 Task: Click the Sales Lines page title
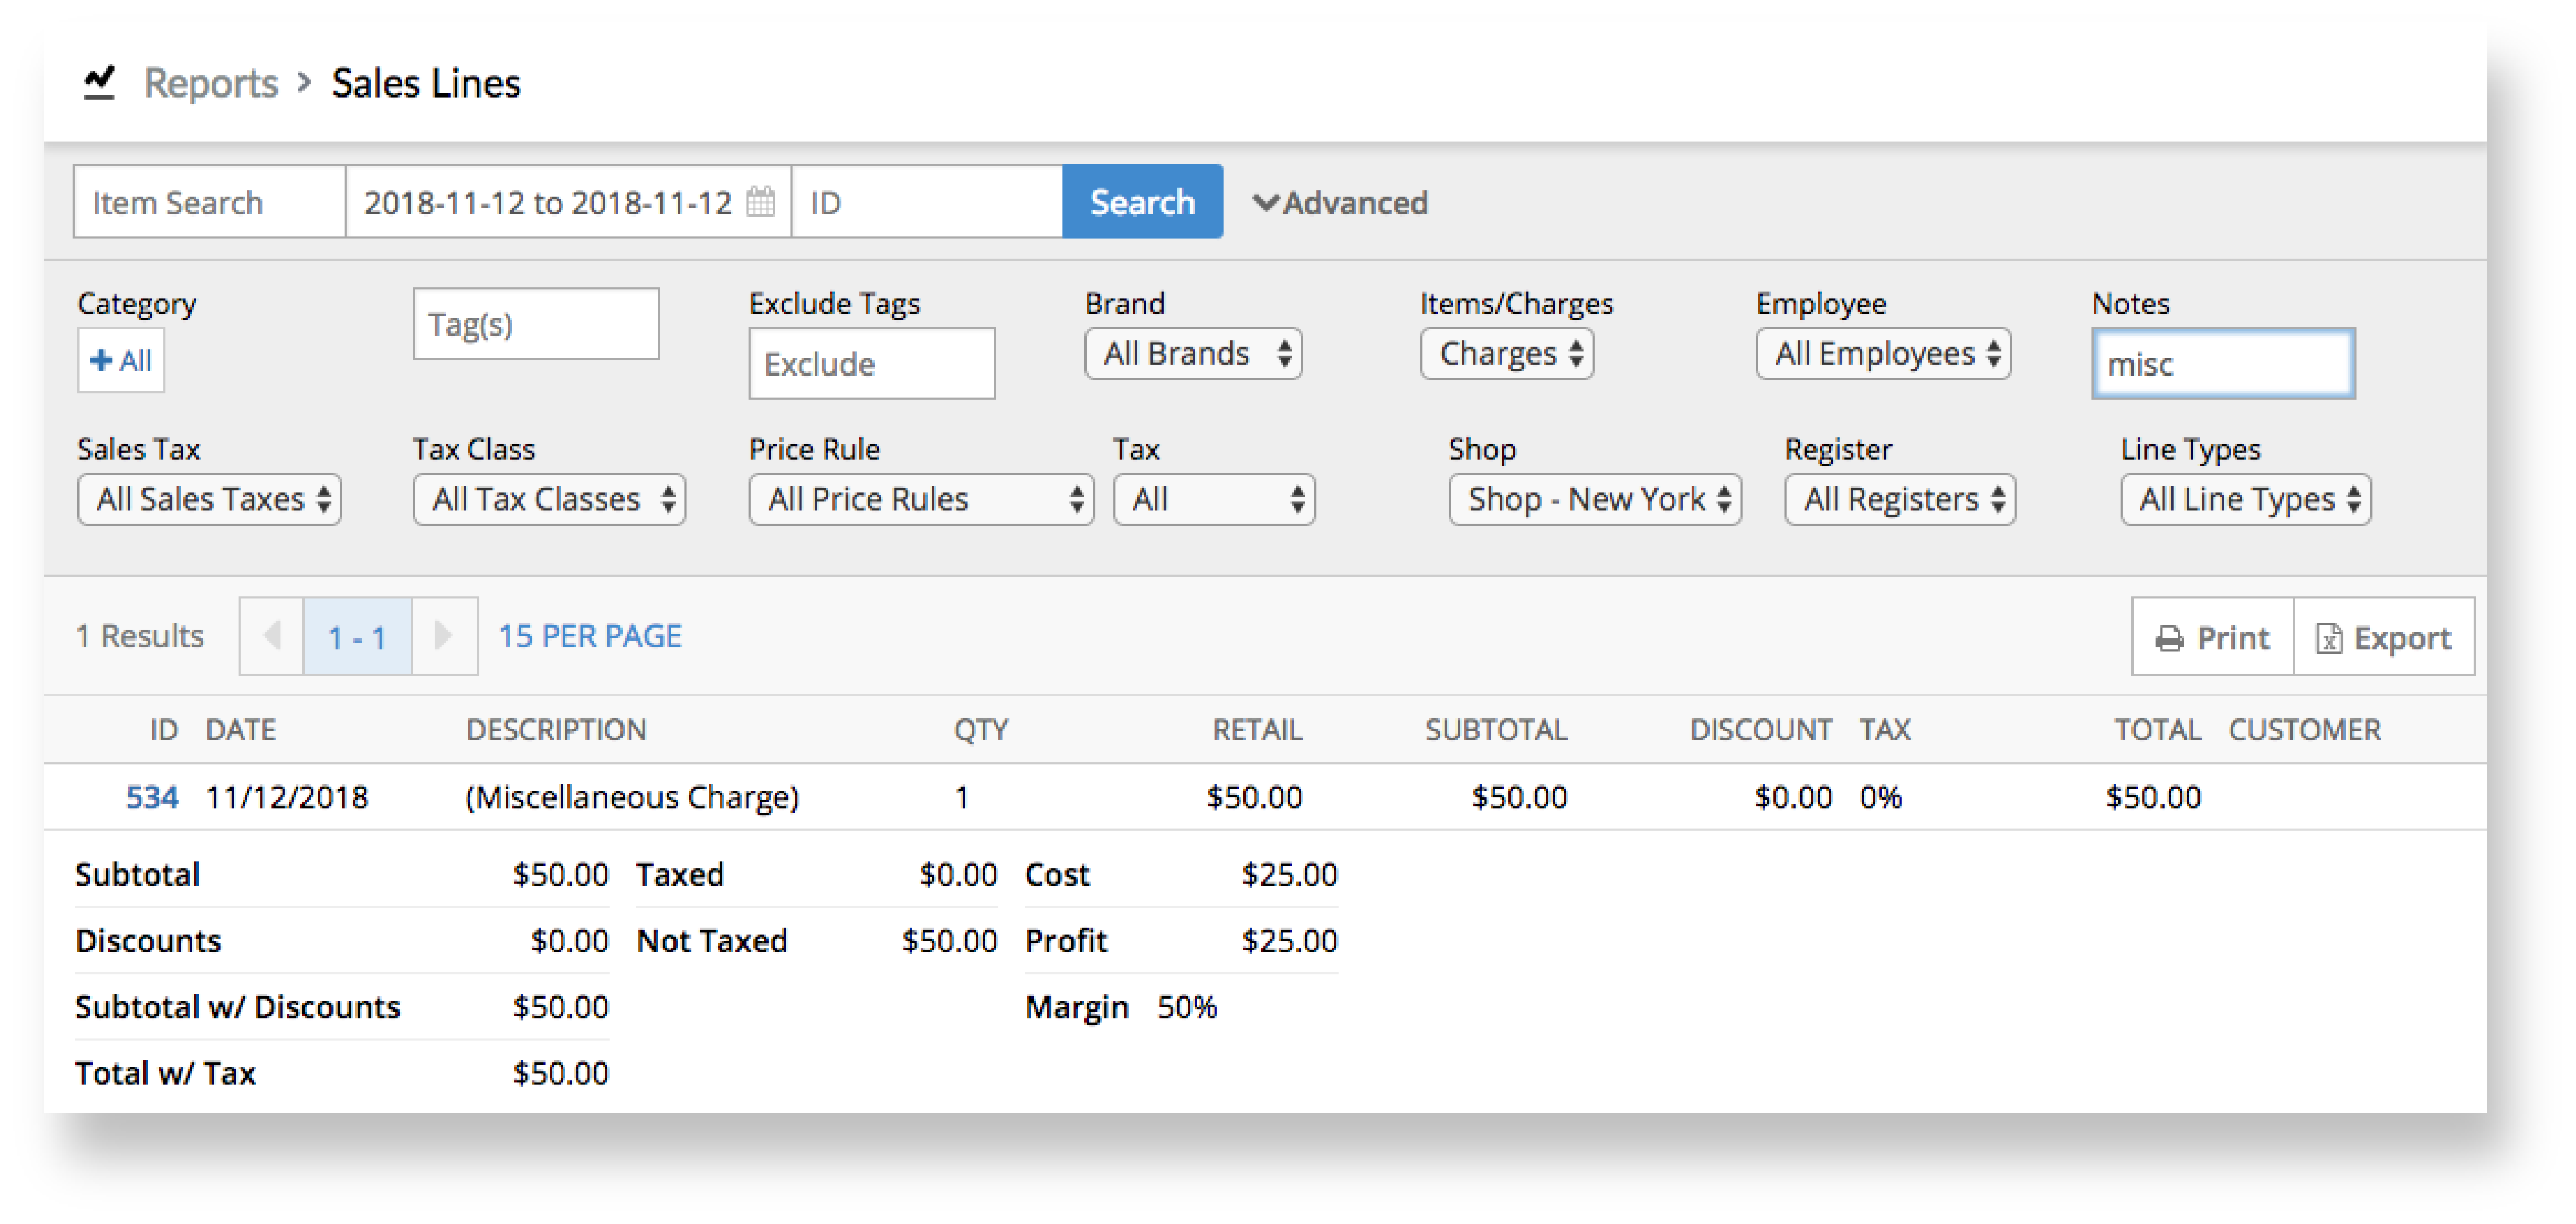coord(426,83)
